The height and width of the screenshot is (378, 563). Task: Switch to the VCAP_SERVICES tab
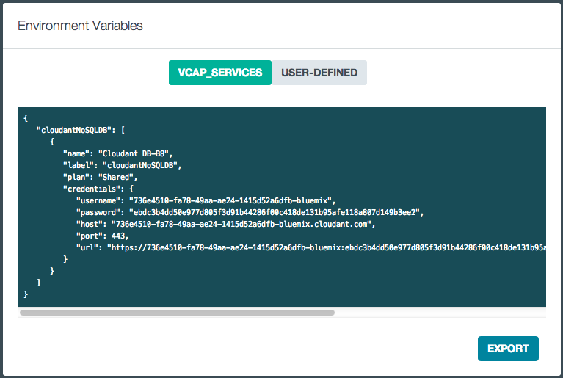220,73
